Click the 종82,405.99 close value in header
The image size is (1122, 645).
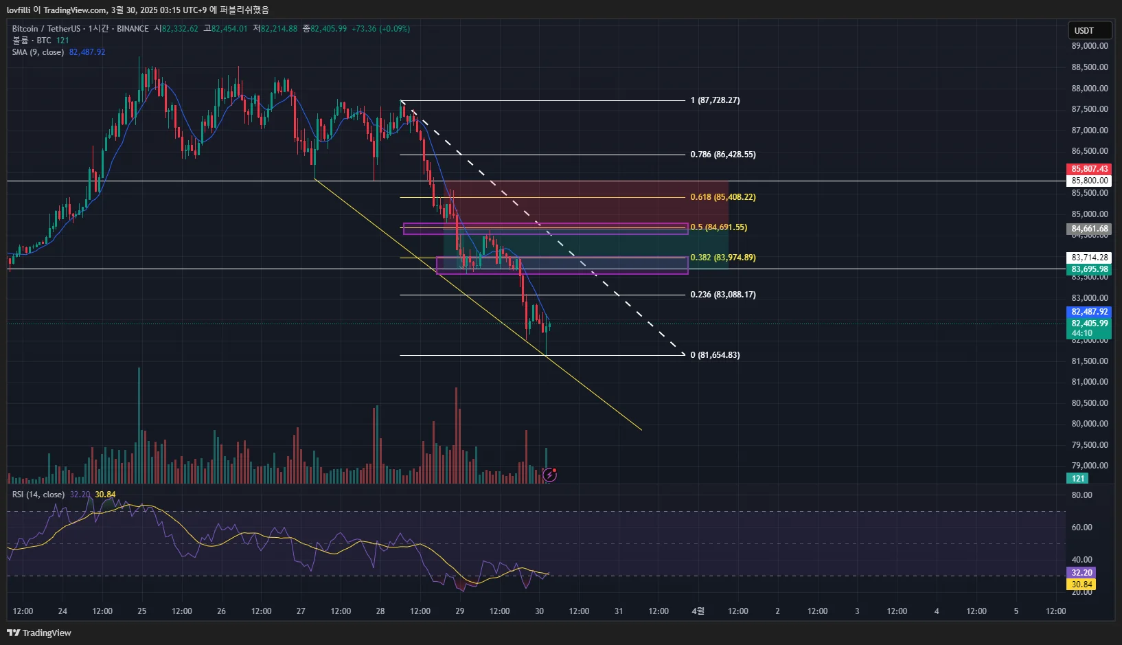325,29
